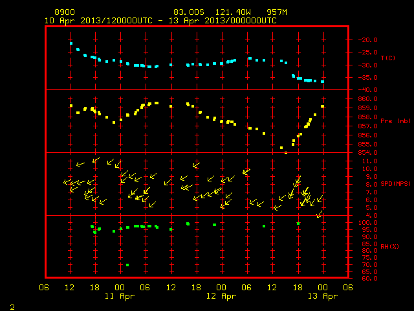Click the 121.40W longitude label
The height and width of the screenshot is (311, 414).
coord(233,12)
